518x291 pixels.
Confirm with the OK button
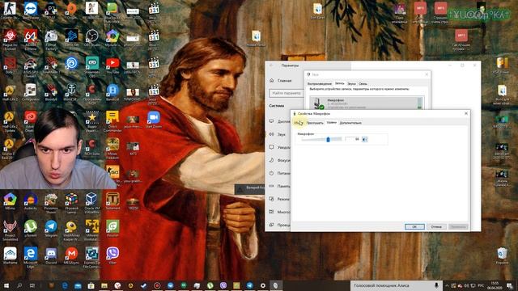click(414, 226)
